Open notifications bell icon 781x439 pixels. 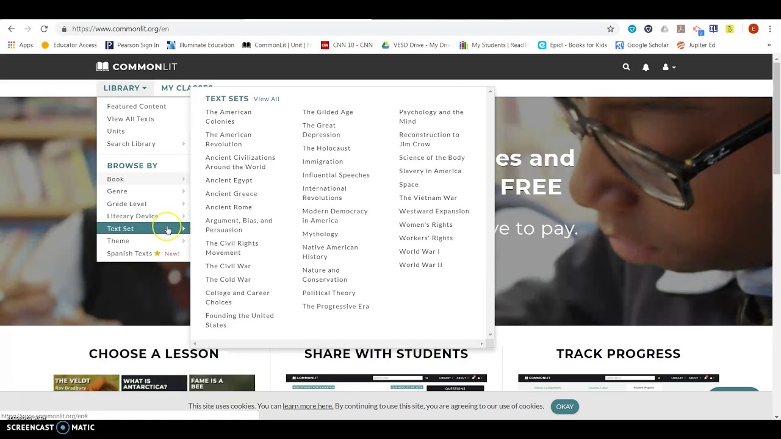click(x=646, y=67)
